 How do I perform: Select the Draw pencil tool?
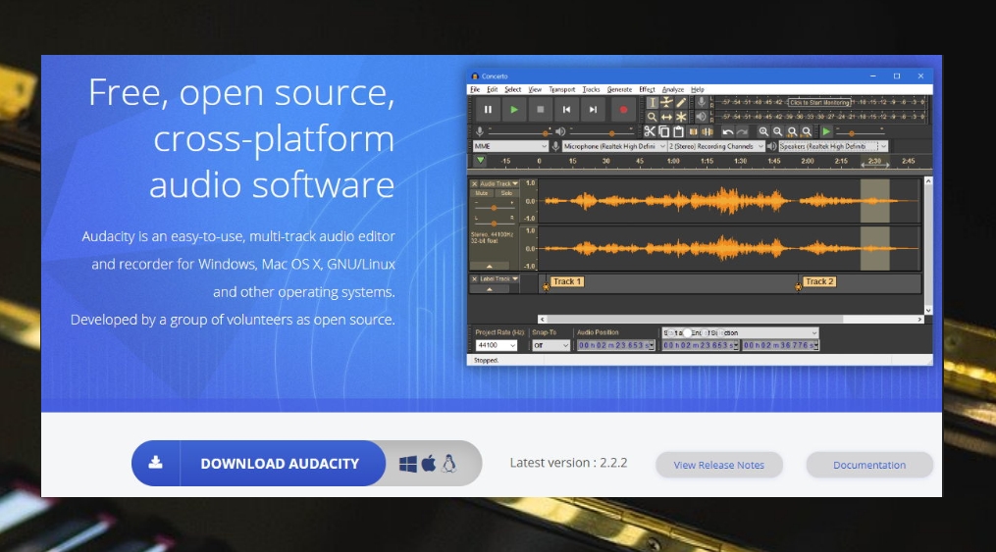(x=681, y=103)
